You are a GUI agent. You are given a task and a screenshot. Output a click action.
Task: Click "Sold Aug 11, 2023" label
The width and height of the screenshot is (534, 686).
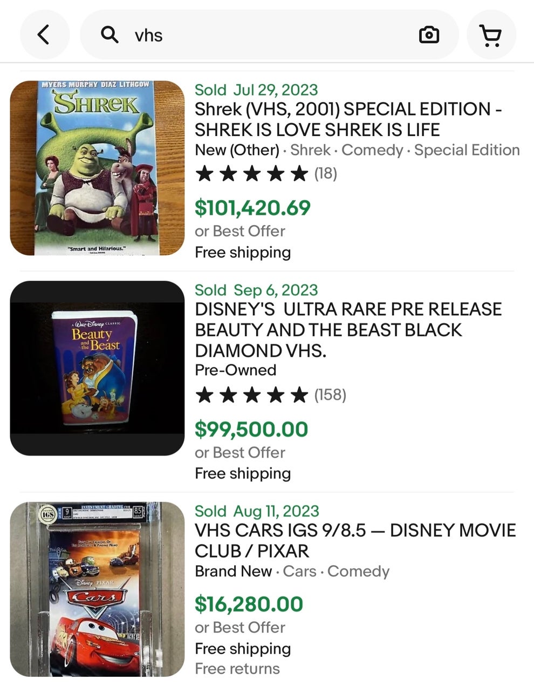257,511
